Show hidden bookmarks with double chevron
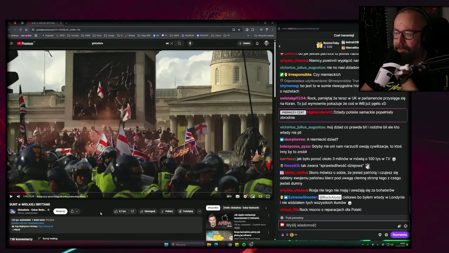The image size is (449, 253). pyautogui.click(x=248, y=35)
